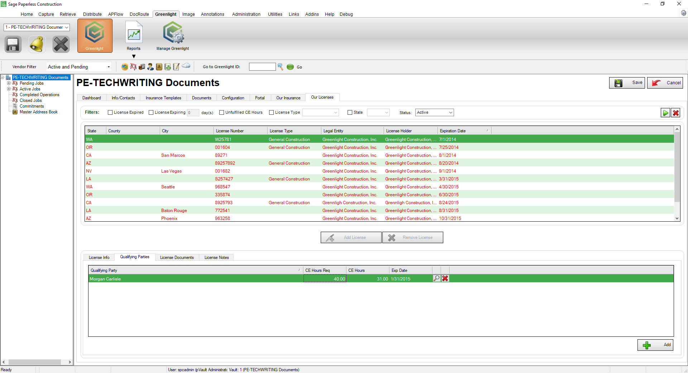Screen dimensions: 688x373
Task: Select the Baton Rouge license row
Action: (x=379, y=211)
